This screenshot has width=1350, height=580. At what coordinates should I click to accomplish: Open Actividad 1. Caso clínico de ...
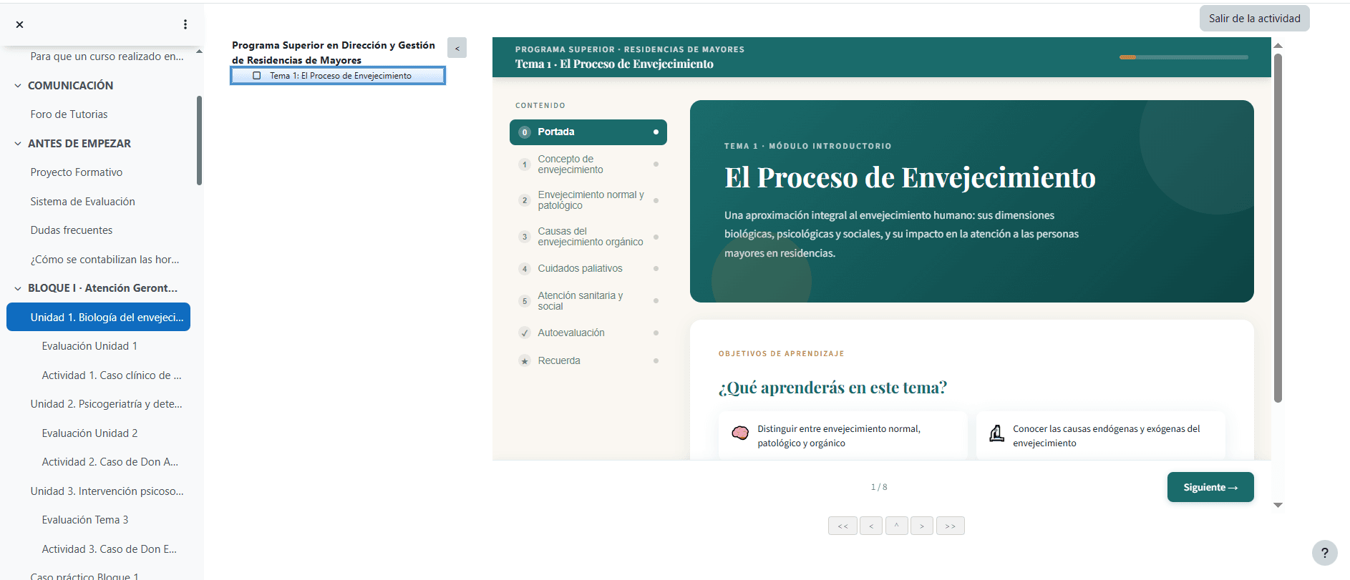112,375
